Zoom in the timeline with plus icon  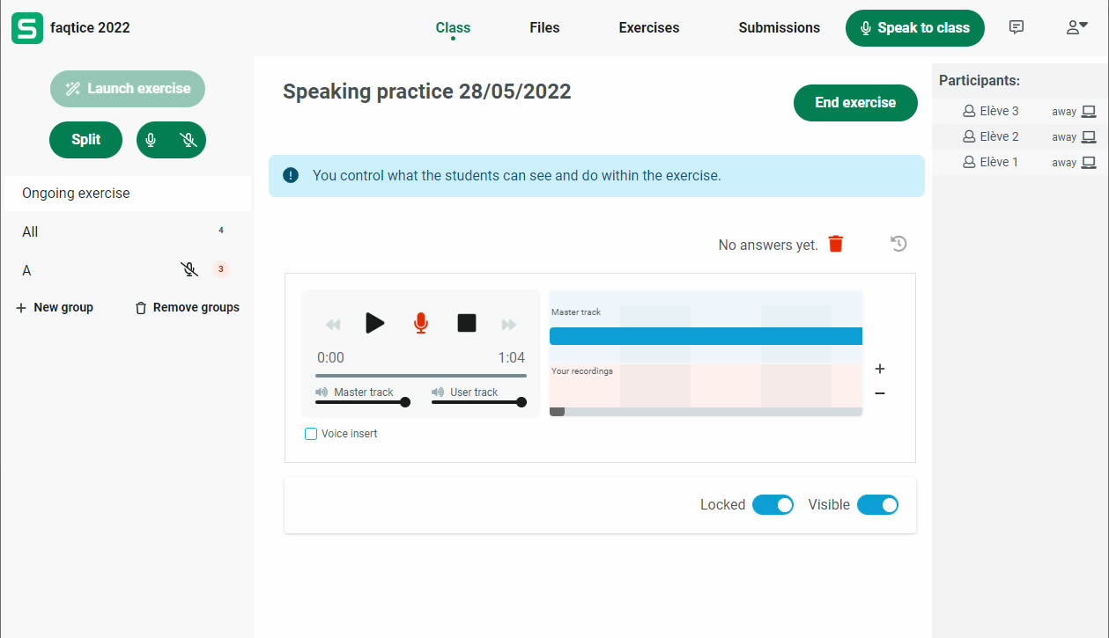(880, 369)
